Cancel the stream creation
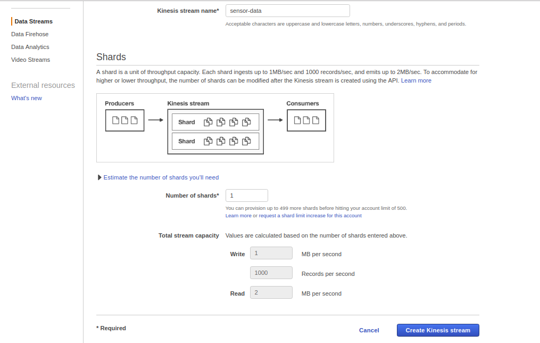Image resolution: width=540 pixels, height=343 pixels. (369, 330)
